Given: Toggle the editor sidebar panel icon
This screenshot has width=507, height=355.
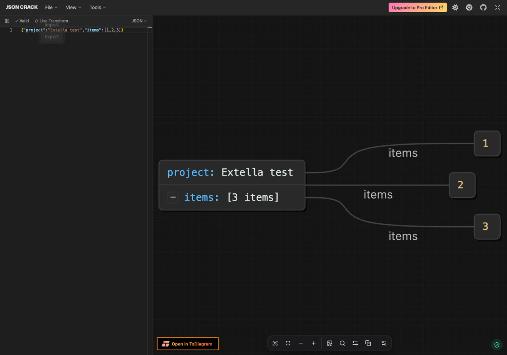Looking at the screenshot, I should tap(7, 21).
